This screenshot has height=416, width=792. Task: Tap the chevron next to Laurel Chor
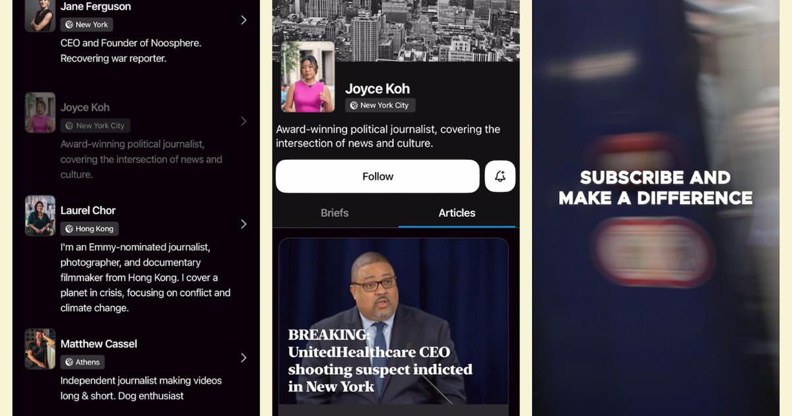tap(244, 224)
